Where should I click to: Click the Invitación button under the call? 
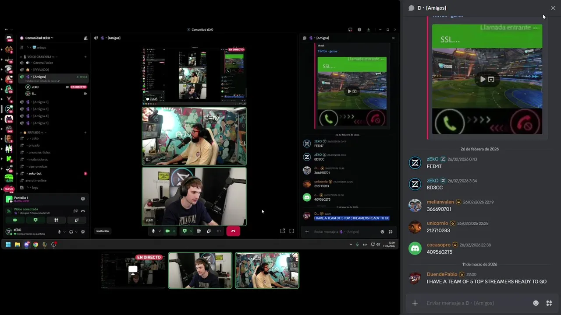tap(103, 231)
